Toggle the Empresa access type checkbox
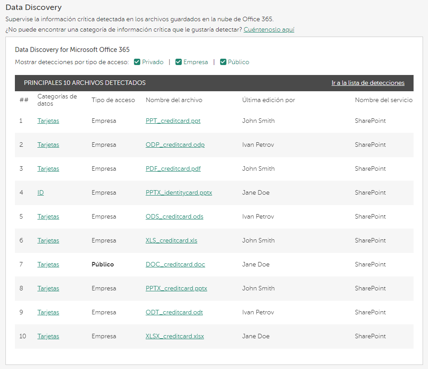The width and height of the screenshot is (428, 369). click(x=179, y=62)
